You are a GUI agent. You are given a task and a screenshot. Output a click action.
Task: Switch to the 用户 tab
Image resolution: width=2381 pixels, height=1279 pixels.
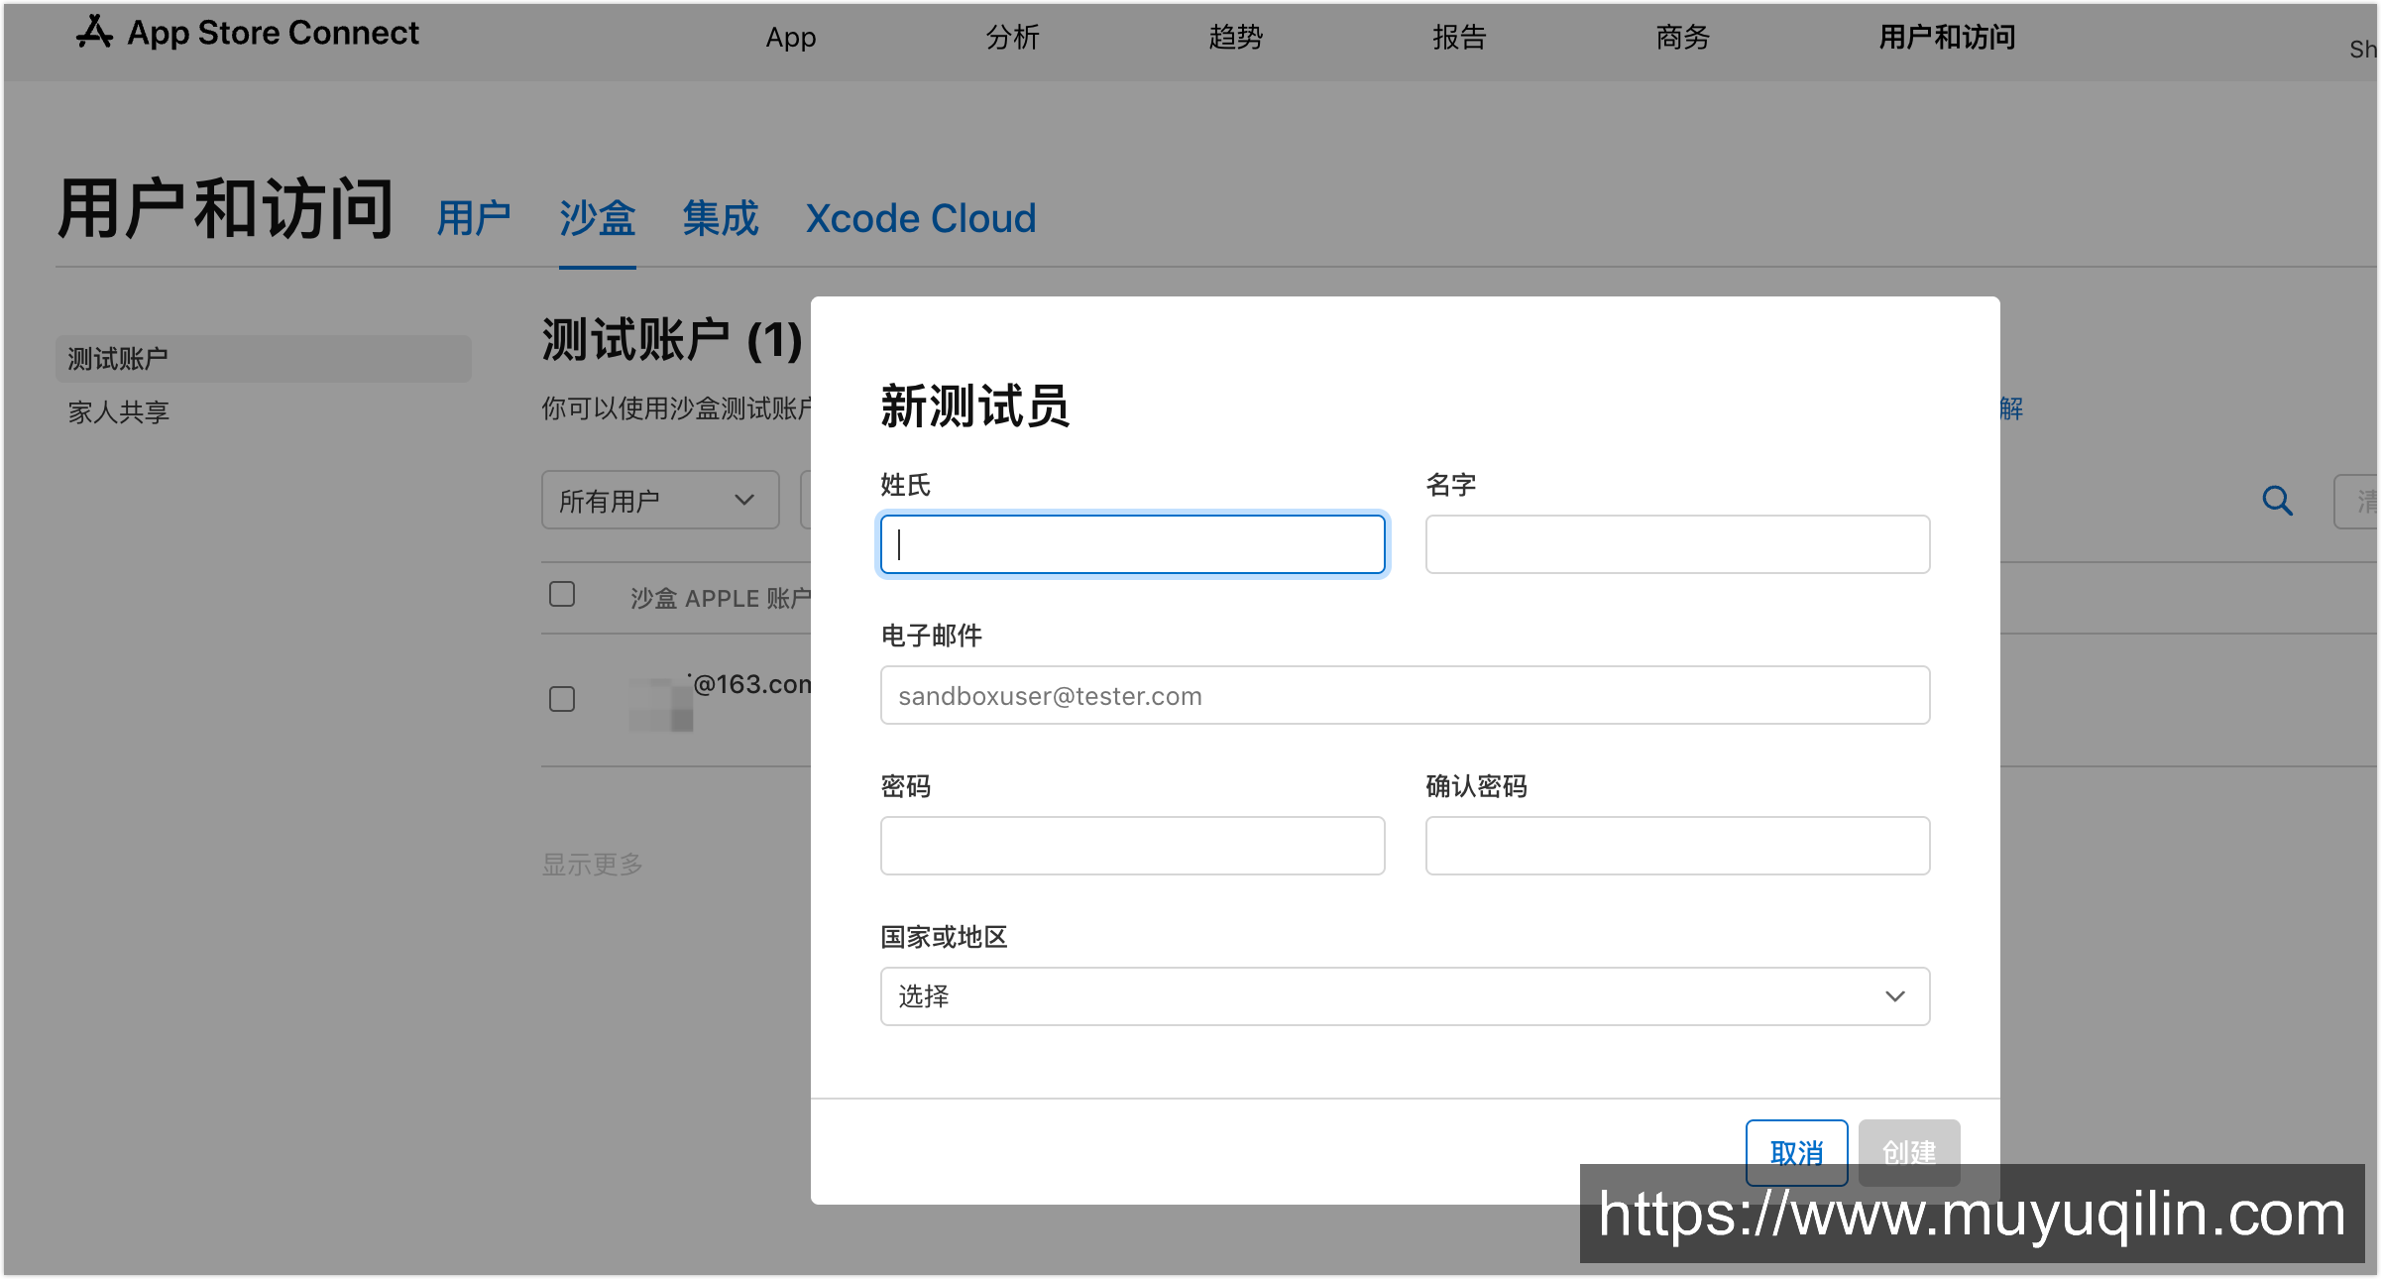tap(474, 218)
